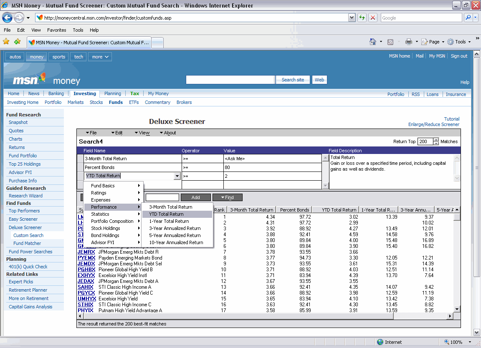Select 3-Year Annualized Return from submenu
The width and height of the screenshot is (481, 348).
[x=175, y=228]
